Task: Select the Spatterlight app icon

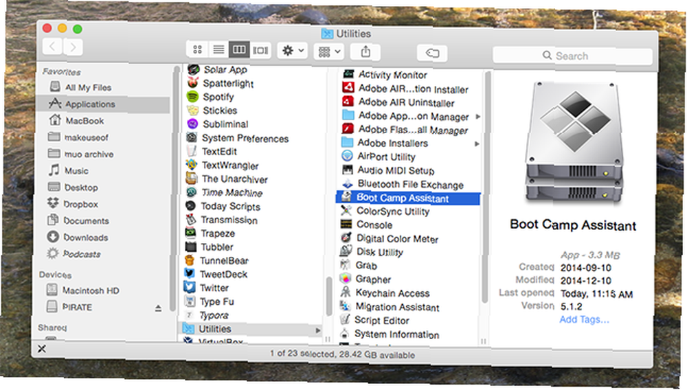Action: pos(193,82)
